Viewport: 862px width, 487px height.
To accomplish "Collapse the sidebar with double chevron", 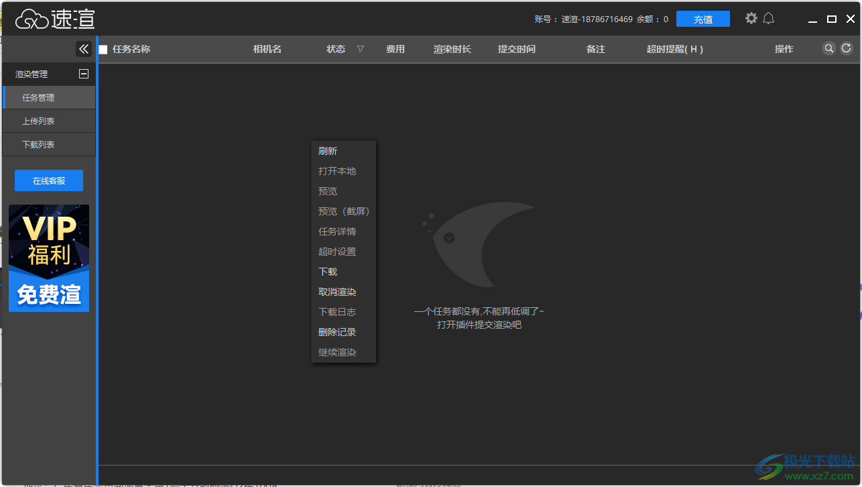I will [x=84, y=49].
